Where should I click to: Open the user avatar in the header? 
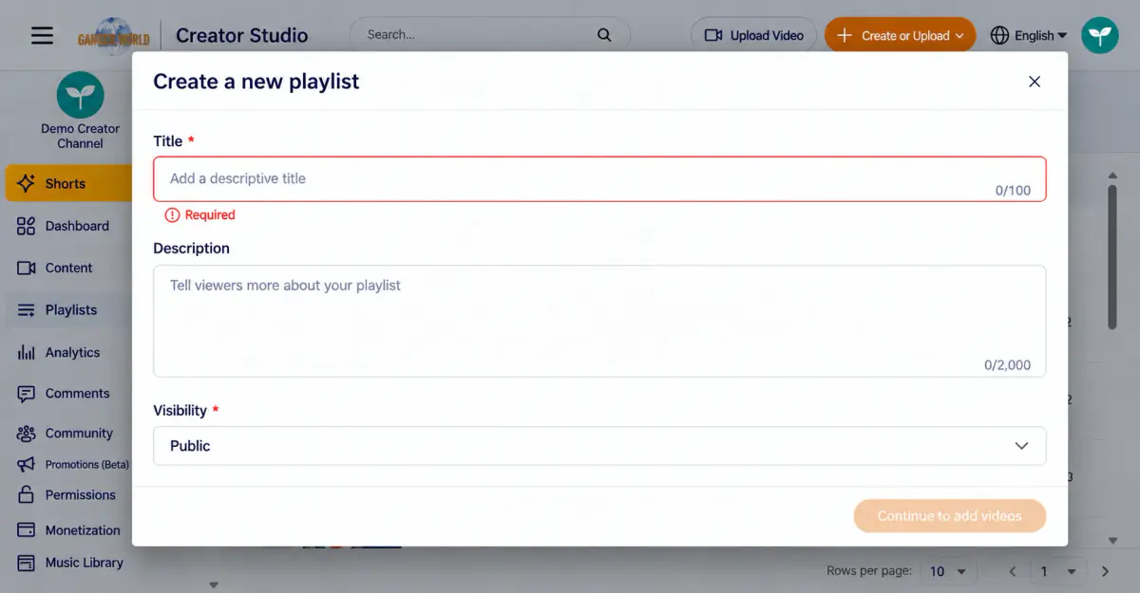[1100, 35]
